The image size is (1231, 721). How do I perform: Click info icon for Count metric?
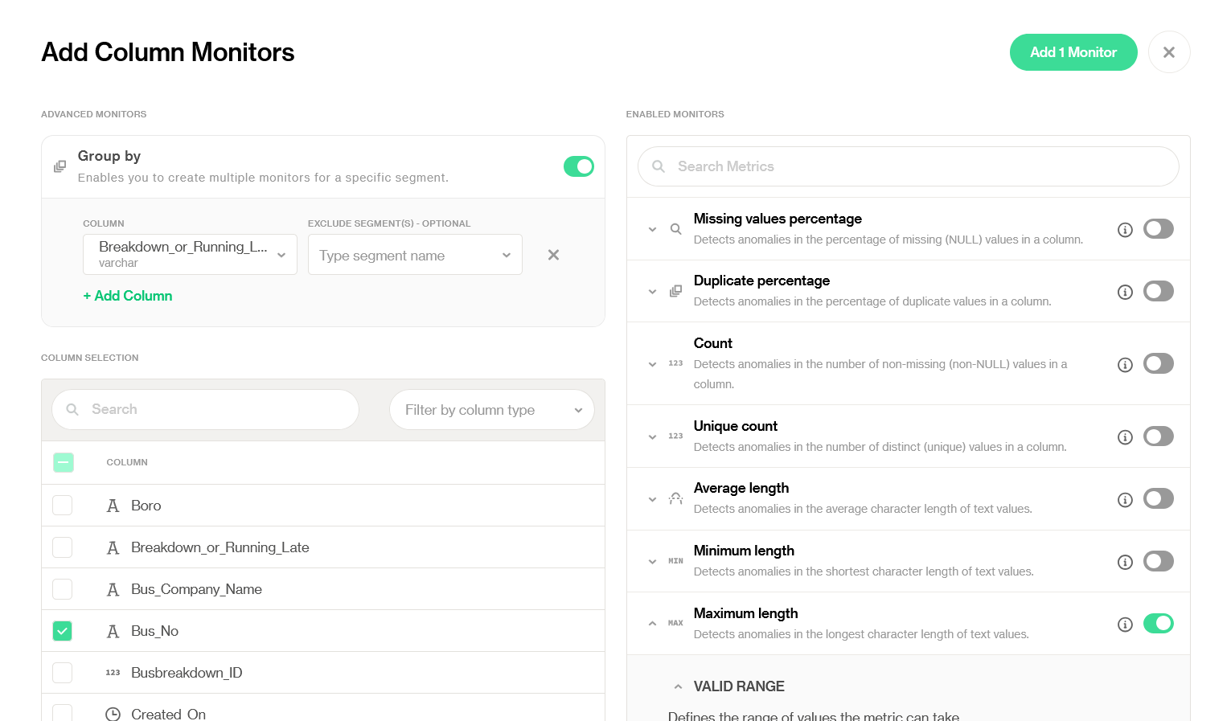(x=1125, y=365)
